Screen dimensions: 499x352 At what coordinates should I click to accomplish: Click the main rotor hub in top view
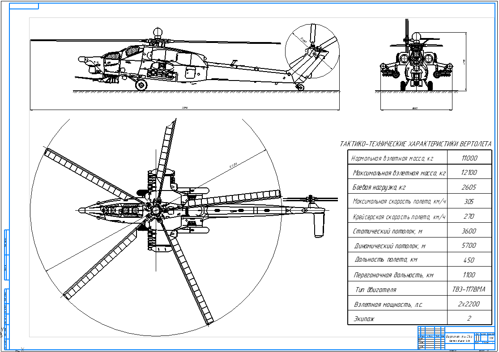(154, 210)
